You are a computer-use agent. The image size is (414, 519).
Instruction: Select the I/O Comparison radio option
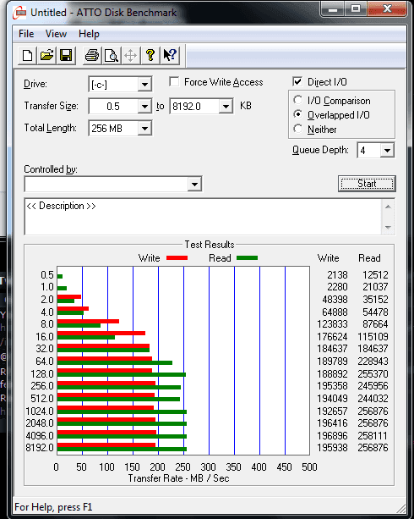[x=297, y=100]
